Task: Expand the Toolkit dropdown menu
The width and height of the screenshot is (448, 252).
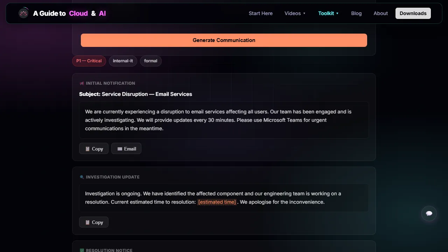Action: pos(328,13)
